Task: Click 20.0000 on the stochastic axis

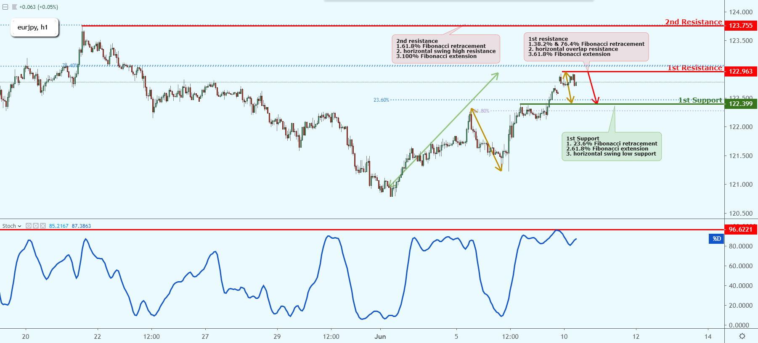Action: click(741, 306)
